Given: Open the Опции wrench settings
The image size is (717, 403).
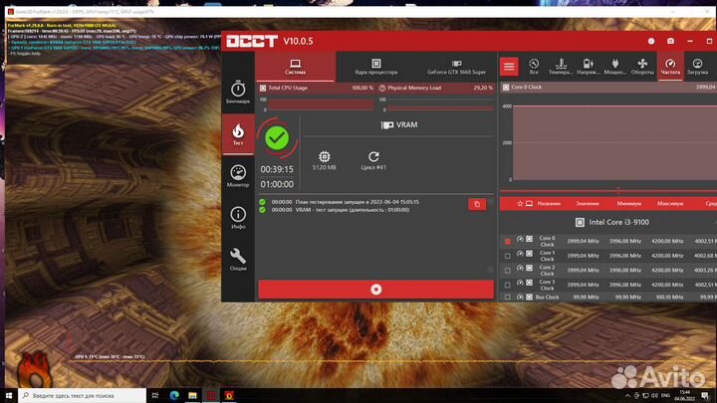Looking at the screenshot, I should [238, 260].
